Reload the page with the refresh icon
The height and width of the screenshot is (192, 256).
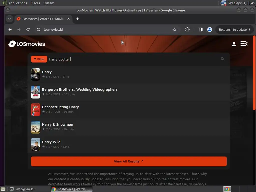click(28, 29)
